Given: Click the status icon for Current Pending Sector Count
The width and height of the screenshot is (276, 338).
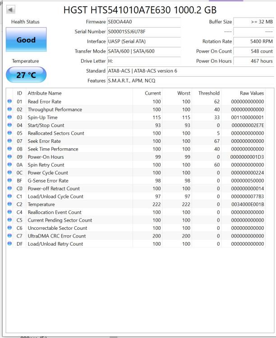Looking at the screenshot, I should click(9, 219).
